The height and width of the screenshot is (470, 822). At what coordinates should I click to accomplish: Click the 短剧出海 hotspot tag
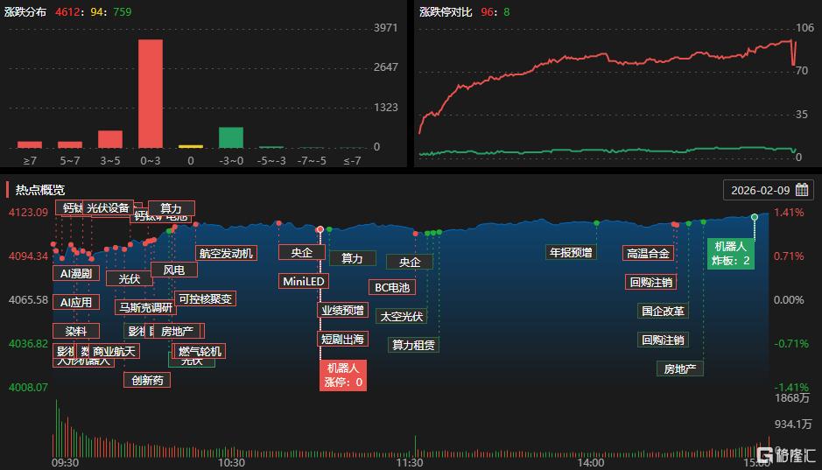coord(342,339)
